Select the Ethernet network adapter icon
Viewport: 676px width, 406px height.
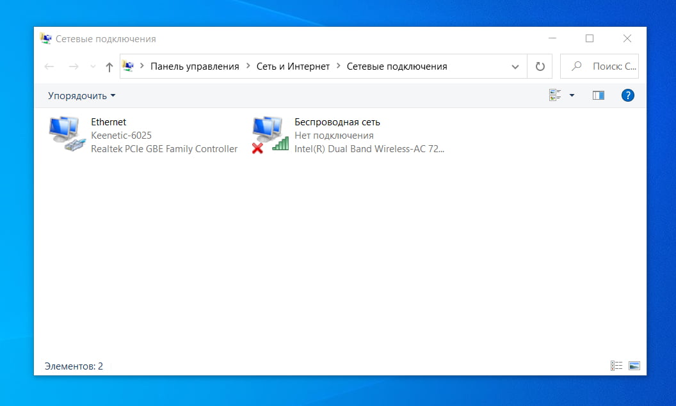click(67, 134)
